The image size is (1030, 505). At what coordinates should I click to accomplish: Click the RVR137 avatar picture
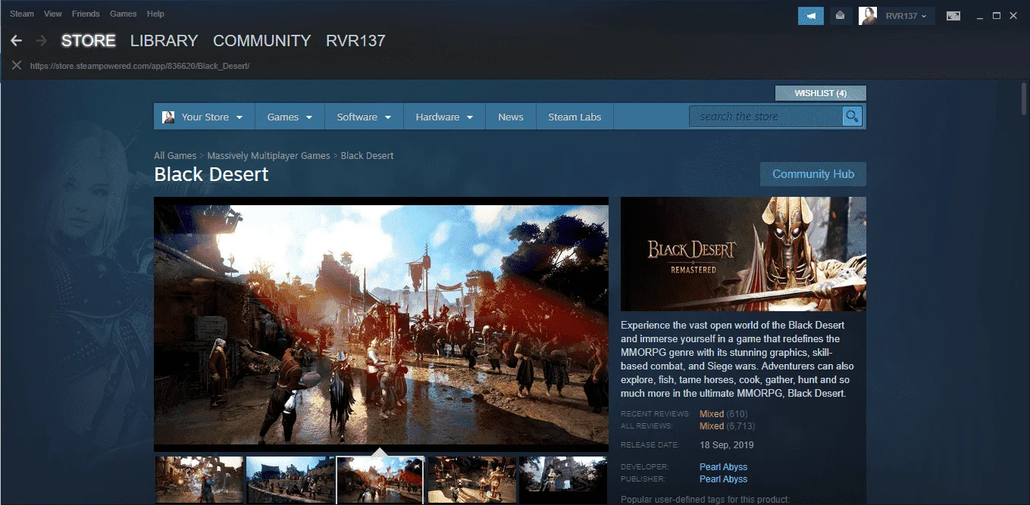click(868, 16)
